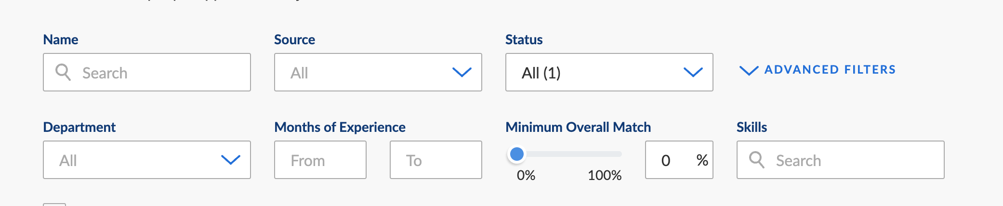Open the Status dropdown showing All (1)
The width and height of the screenshot is (1003, 206).
click(609, 72)
